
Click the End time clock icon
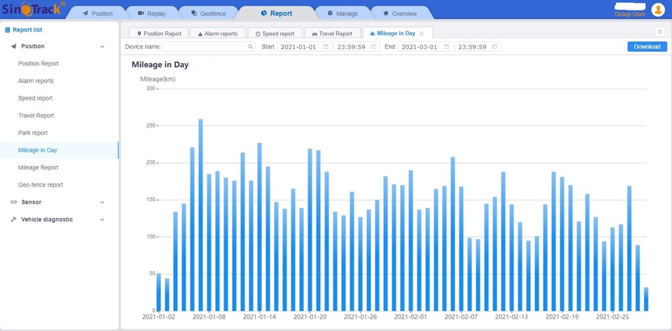coord(495,47)
